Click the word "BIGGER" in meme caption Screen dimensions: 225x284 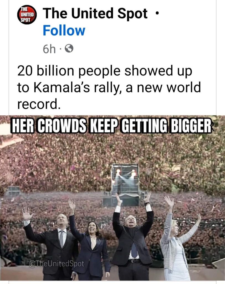pos(191,126)
